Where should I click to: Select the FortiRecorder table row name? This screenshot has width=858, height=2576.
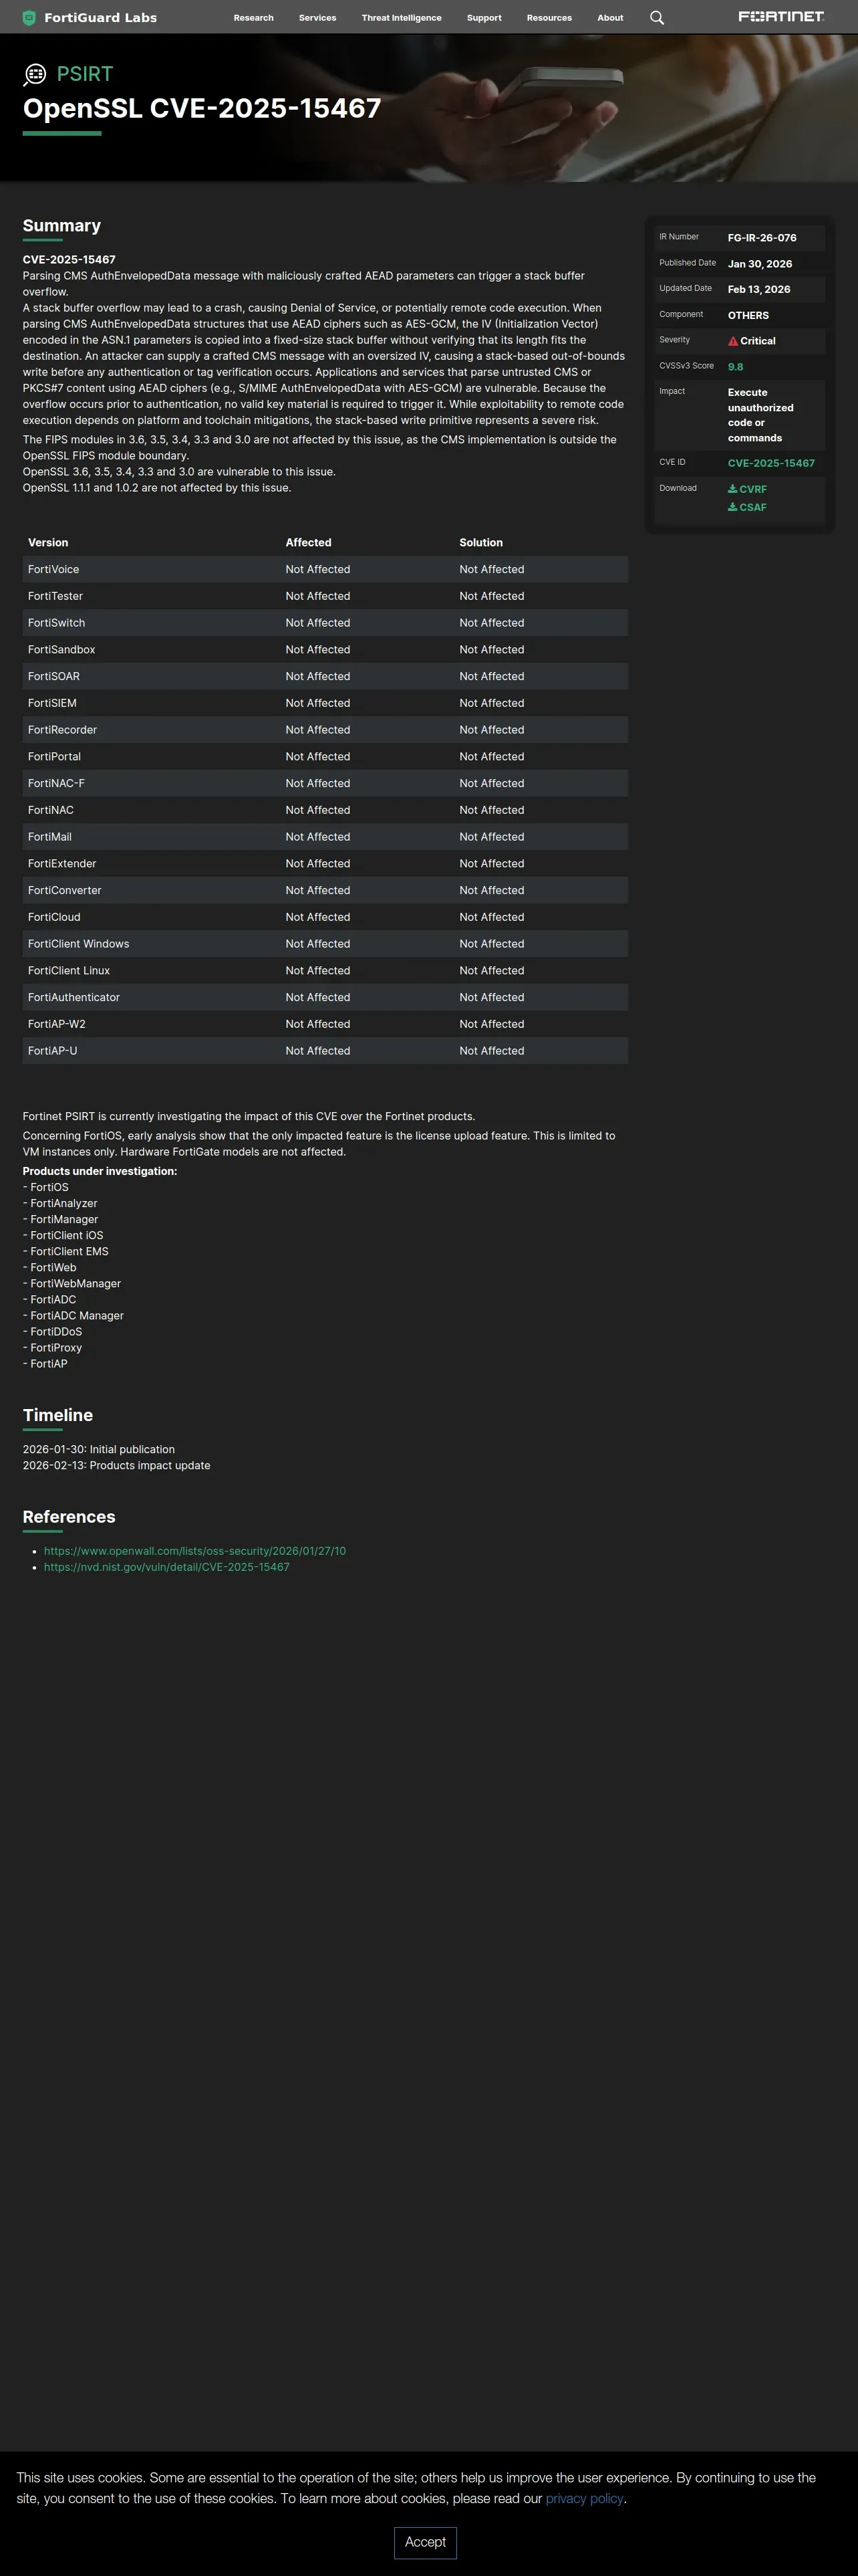click(62, 730)
